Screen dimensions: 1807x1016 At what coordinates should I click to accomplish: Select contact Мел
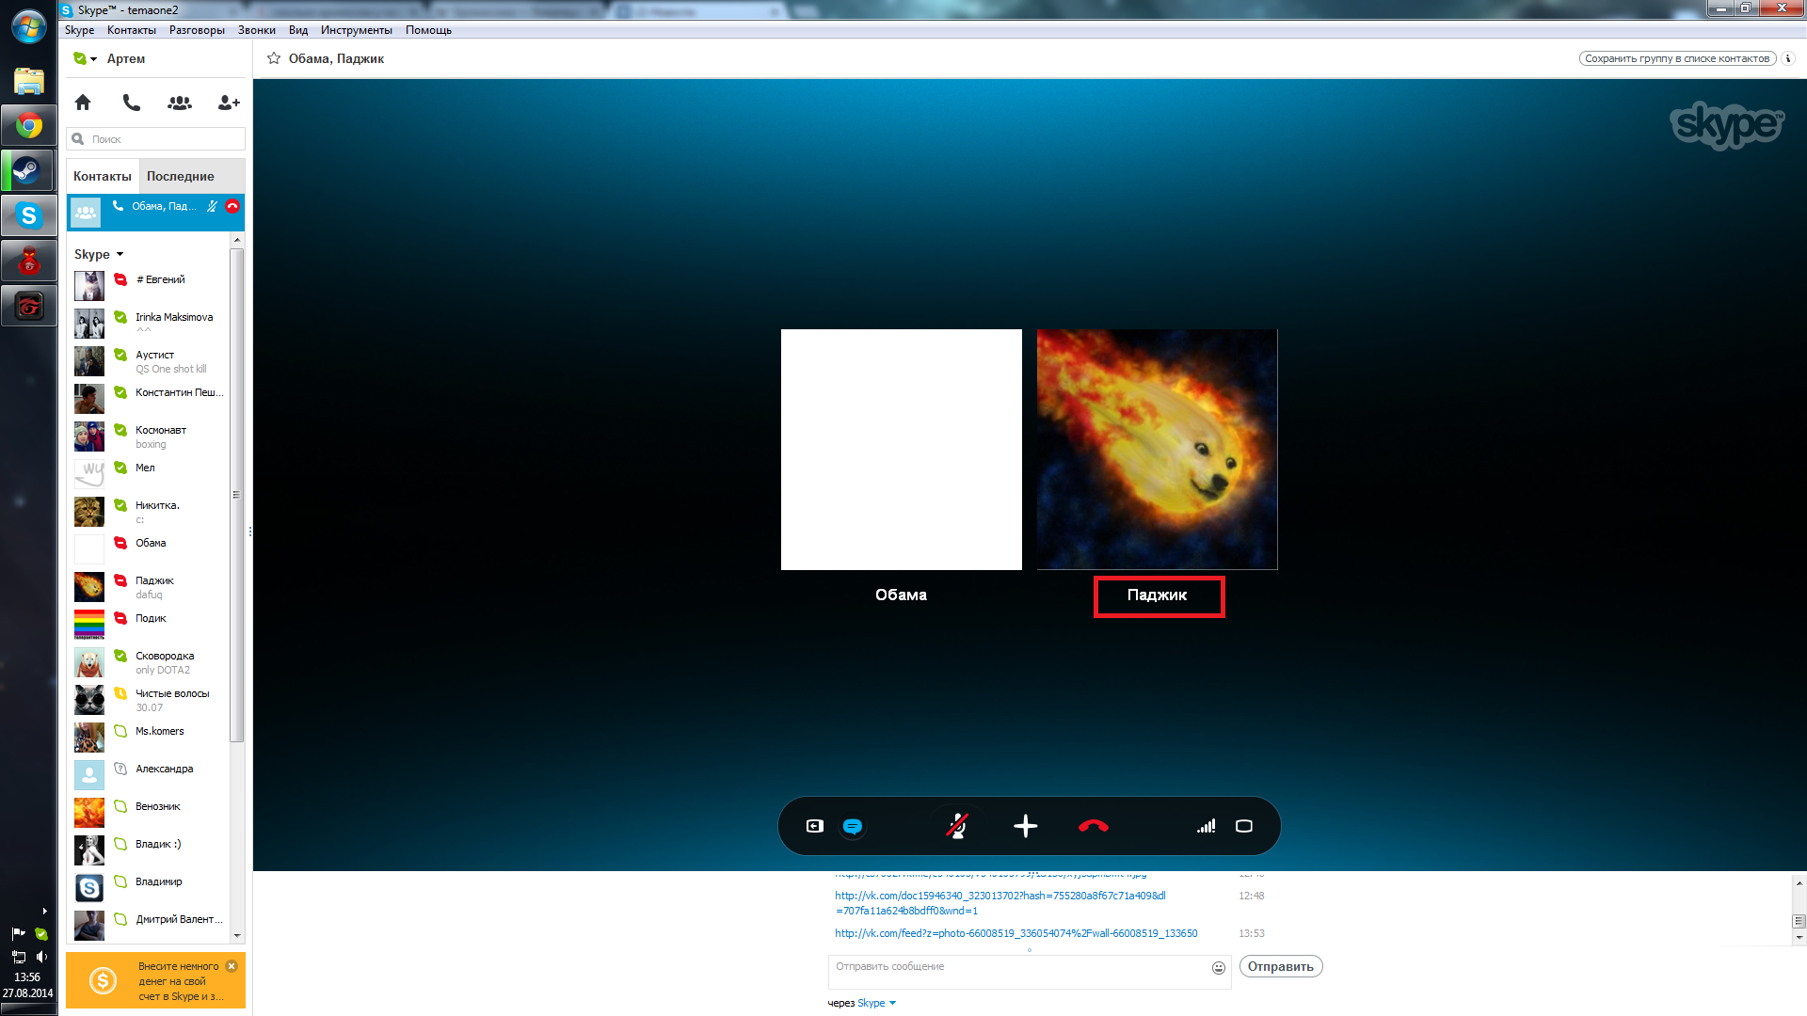coord(149,474)
